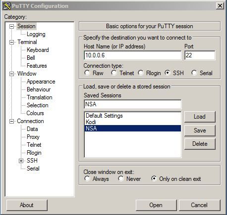Open the Translation settings category
This screenshot has width=227, height=215.
pos(40,97)
